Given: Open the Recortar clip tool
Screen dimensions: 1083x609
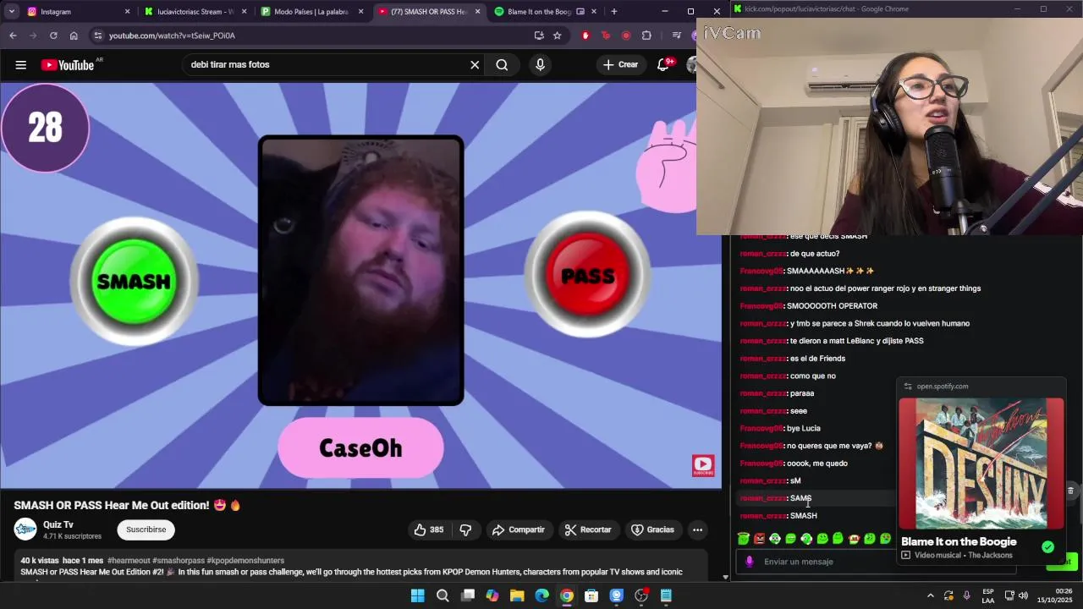Looking at the screenshot, I should coord(587,529).
